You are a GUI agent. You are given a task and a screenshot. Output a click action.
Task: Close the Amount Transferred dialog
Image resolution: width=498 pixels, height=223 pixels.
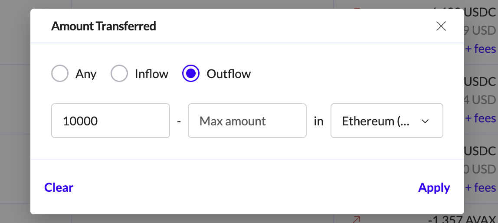[441, 26]
